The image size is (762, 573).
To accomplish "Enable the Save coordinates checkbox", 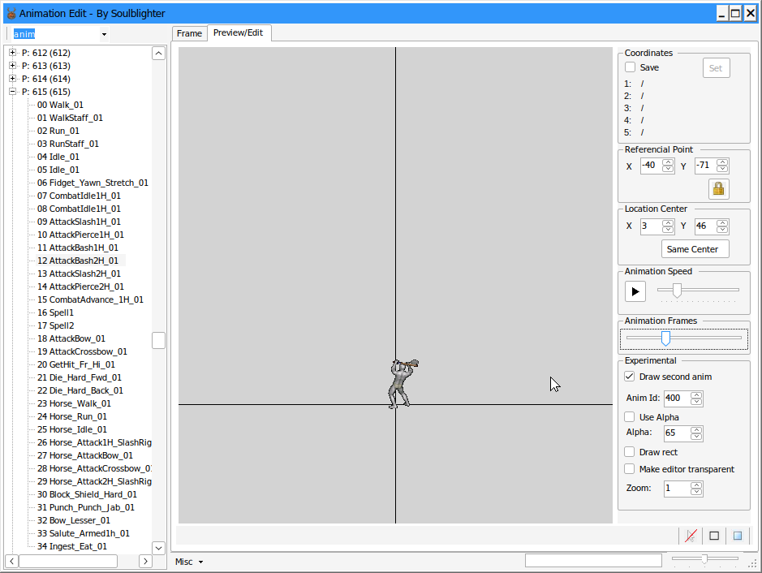I will pyautogui.click(x=631, y=67).
